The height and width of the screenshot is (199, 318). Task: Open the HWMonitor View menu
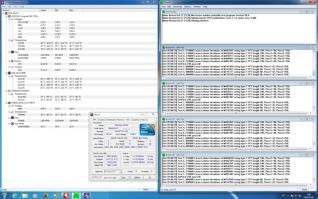[x=16, y=7]
